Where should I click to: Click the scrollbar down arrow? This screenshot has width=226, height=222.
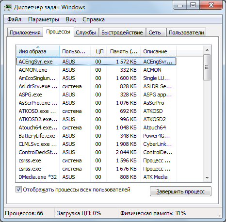pos(207,177)
